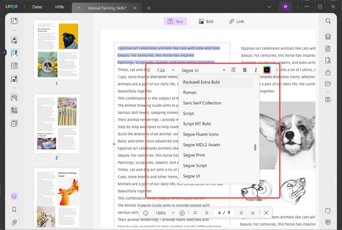Image resolution: width=342 pixels, height=230 pixels.
Task: Open the Form fill and sign tool
Action: 14,79
